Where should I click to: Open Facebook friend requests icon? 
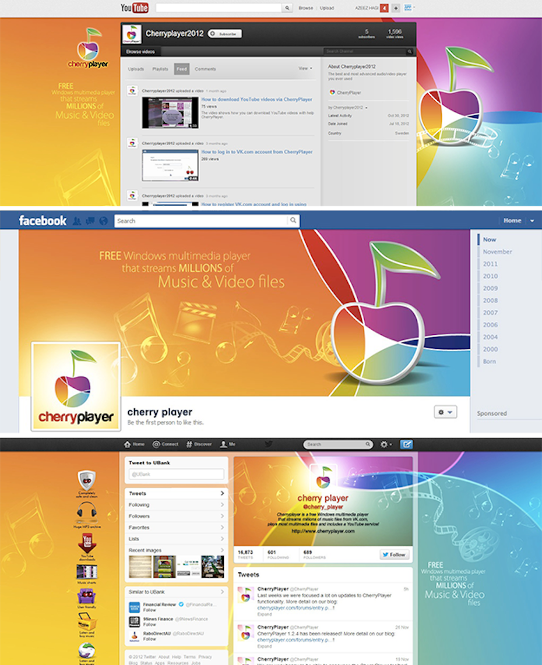click(77, 221)
